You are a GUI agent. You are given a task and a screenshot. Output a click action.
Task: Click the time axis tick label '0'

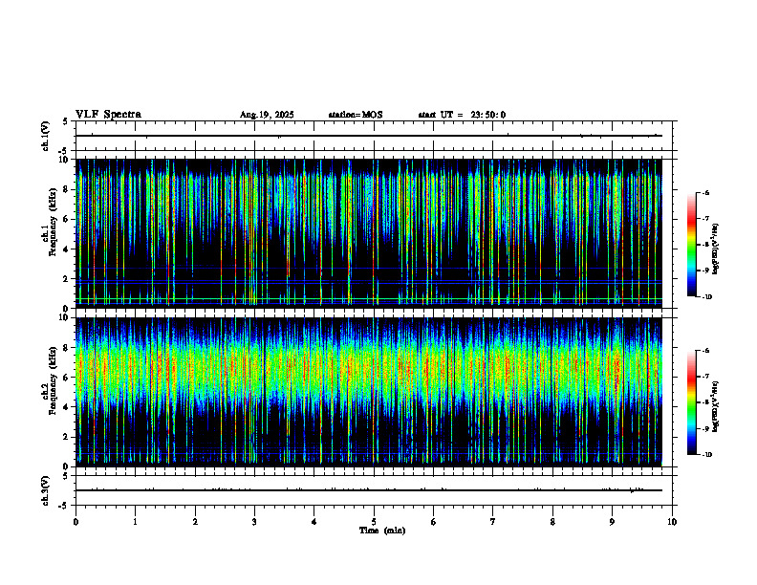(x=76, y=522)
